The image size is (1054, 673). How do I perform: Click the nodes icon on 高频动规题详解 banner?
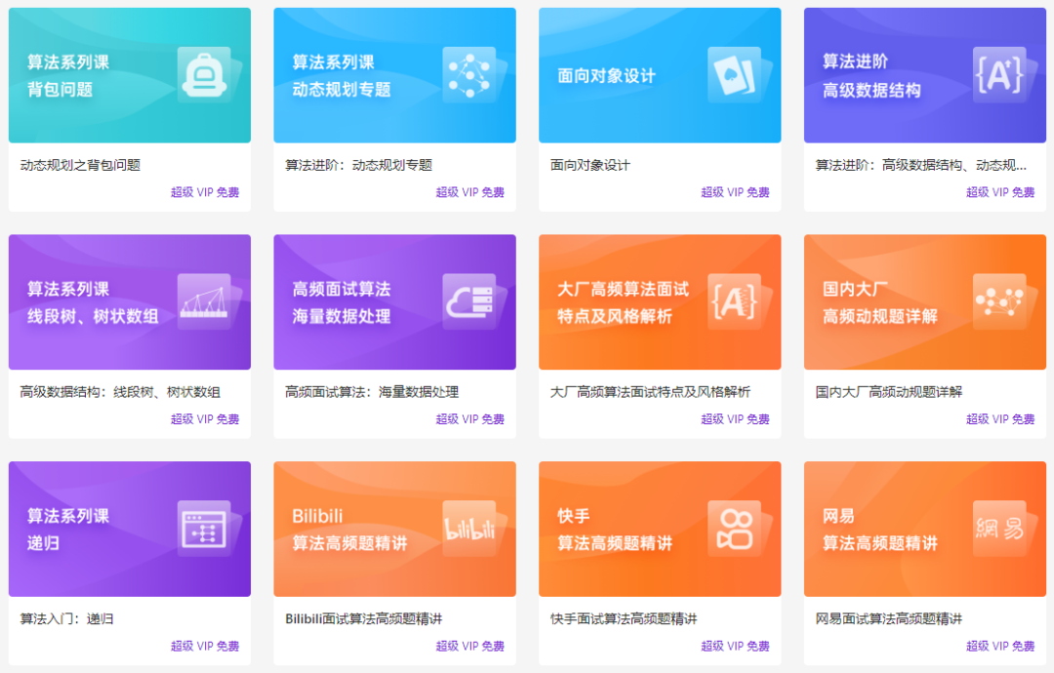click(999, 301)
